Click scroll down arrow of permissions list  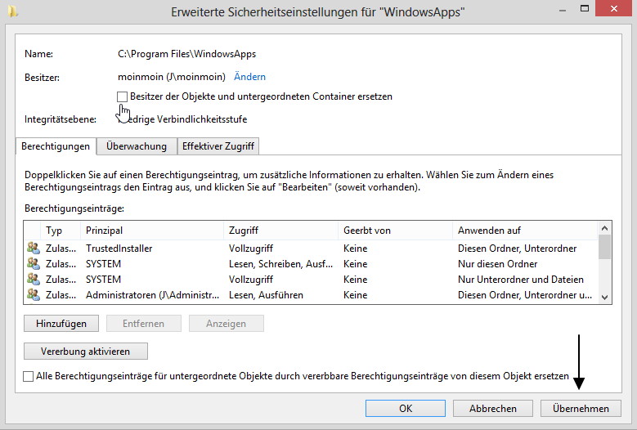click(x=604, y=298)
